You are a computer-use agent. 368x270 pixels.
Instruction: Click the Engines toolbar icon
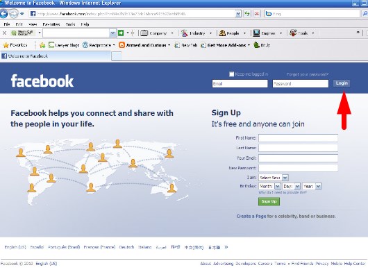point(256,33)
